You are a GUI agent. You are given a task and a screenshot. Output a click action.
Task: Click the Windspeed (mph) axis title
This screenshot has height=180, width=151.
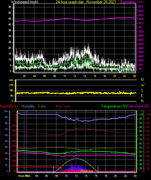[24, 2]
